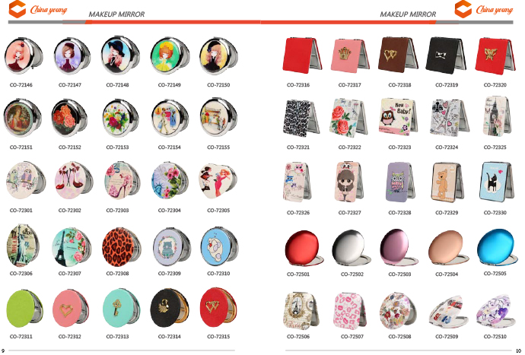Viewport: 525px width, 355px height.
Task: Click the right MAKEUP MIRROR heading
Action: tap(408, 14)
